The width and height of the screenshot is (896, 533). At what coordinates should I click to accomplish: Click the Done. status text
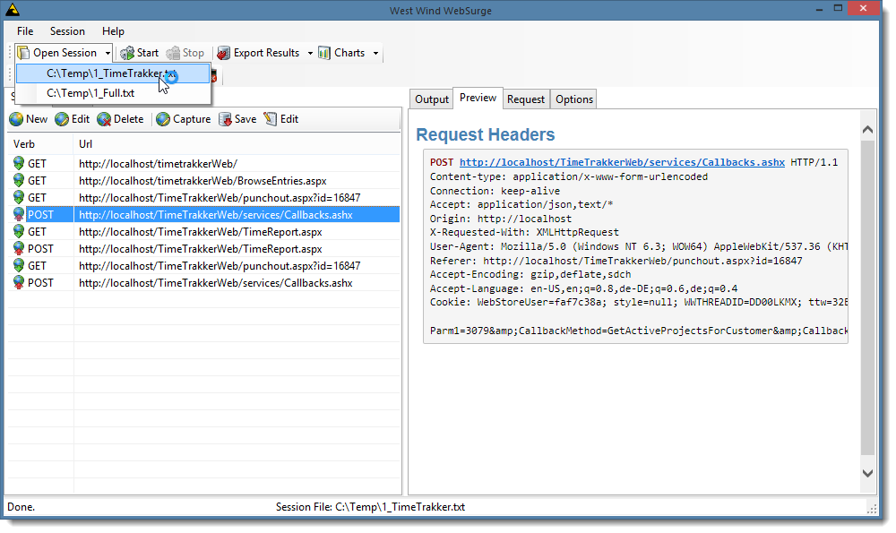(x=22, y=507)
